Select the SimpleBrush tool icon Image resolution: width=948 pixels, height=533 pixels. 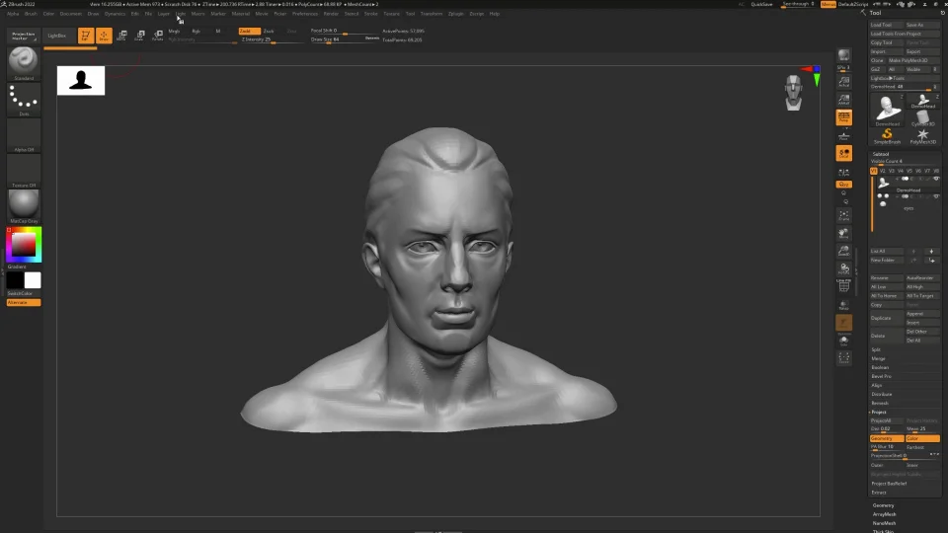[x=887, y=135]
